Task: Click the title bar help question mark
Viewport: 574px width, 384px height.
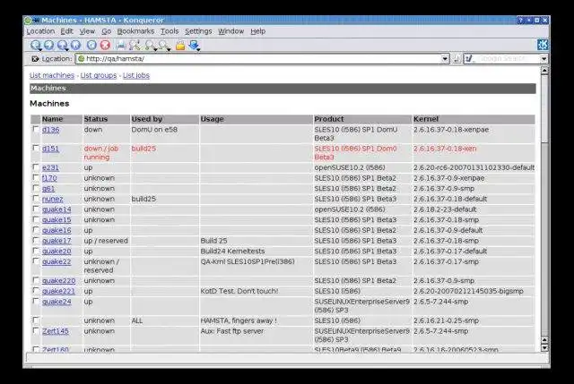Action: (520, 21)
